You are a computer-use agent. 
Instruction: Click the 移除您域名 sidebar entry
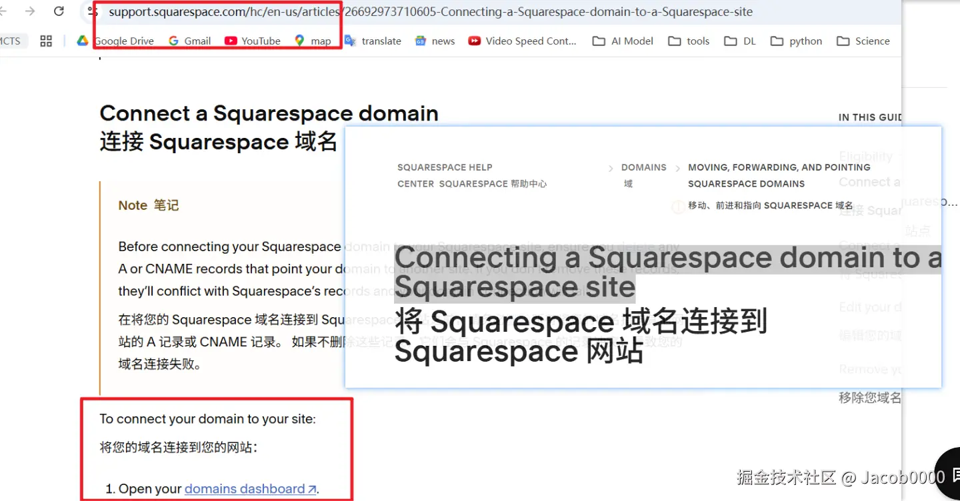point(870,398)
